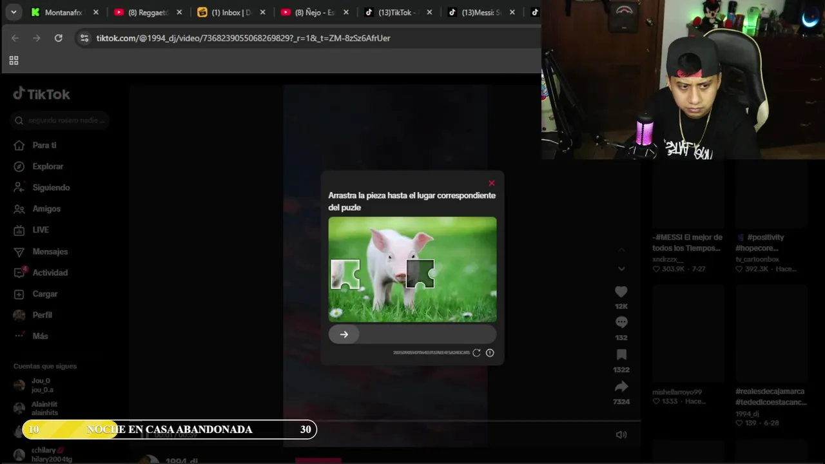
Task: Close the (8) Reggaeton tab
Action: click(179, 12)
